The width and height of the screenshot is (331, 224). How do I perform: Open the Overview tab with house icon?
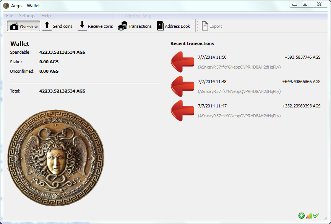pos(23,26)
